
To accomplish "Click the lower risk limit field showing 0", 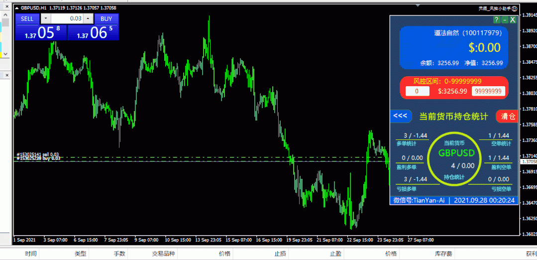I will [418, 91].
